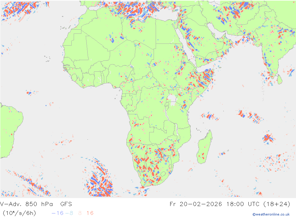The height and width of the screenshot is (217, 296).
Task: Click Lake Victoria on the map
Action: point(172,100)
